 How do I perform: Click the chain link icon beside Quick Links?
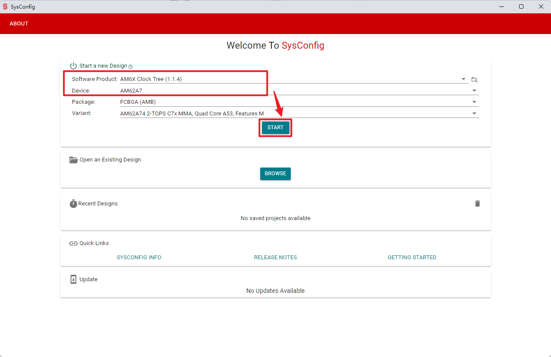point(73,243)
